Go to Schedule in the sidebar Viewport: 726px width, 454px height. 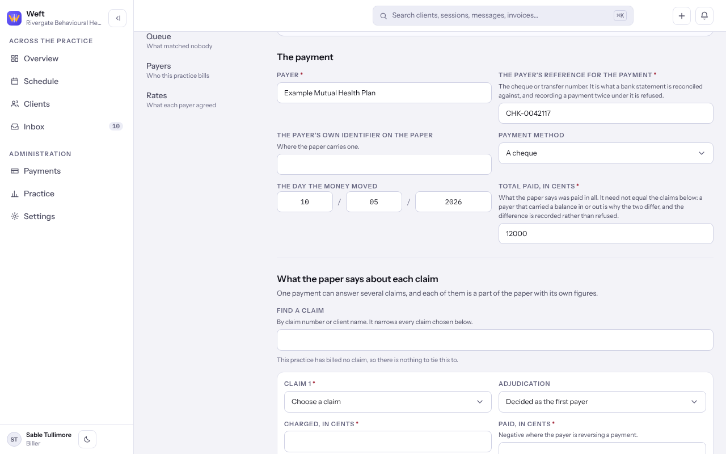(x=67, y=81)
